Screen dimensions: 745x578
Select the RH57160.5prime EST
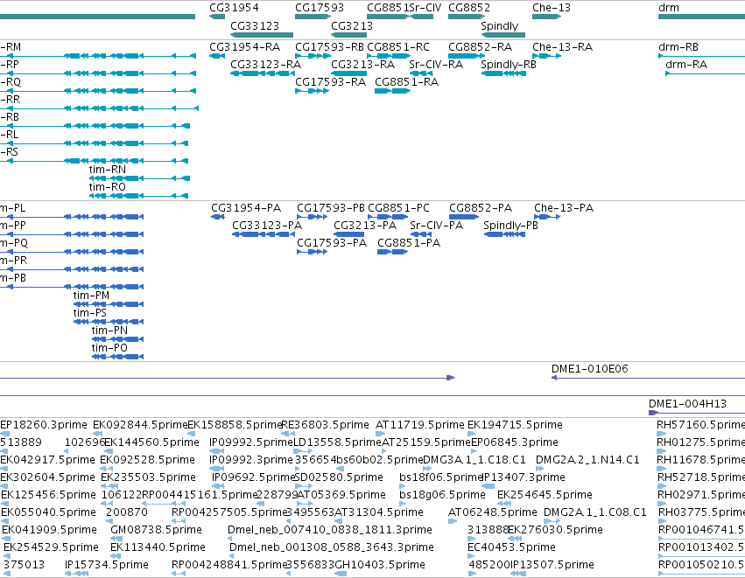tap(661, 434)
